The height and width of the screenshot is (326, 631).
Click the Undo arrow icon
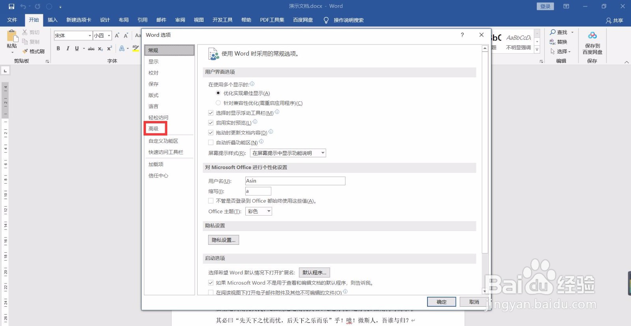[23, 6]
